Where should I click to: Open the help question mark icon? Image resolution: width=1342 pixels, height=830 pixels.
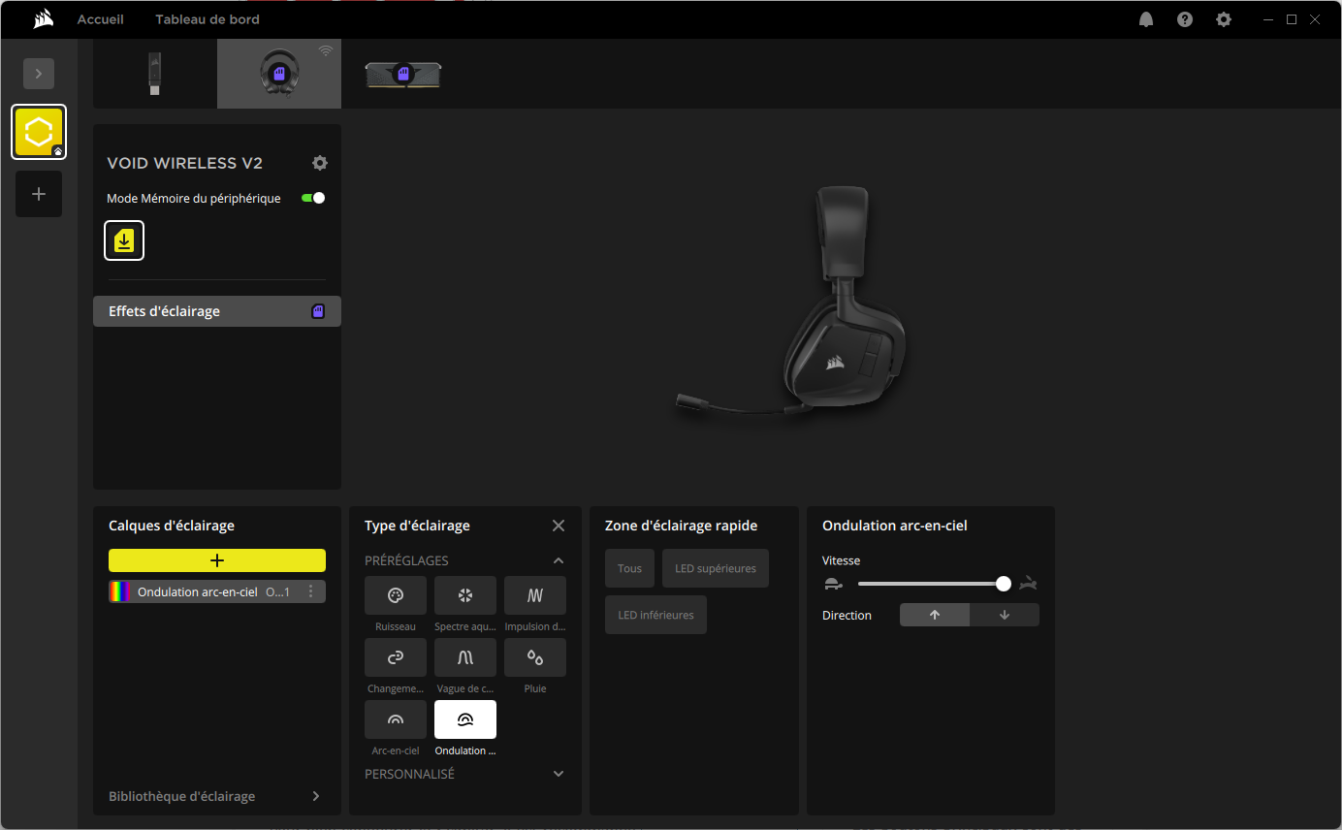coord(1185,19)
